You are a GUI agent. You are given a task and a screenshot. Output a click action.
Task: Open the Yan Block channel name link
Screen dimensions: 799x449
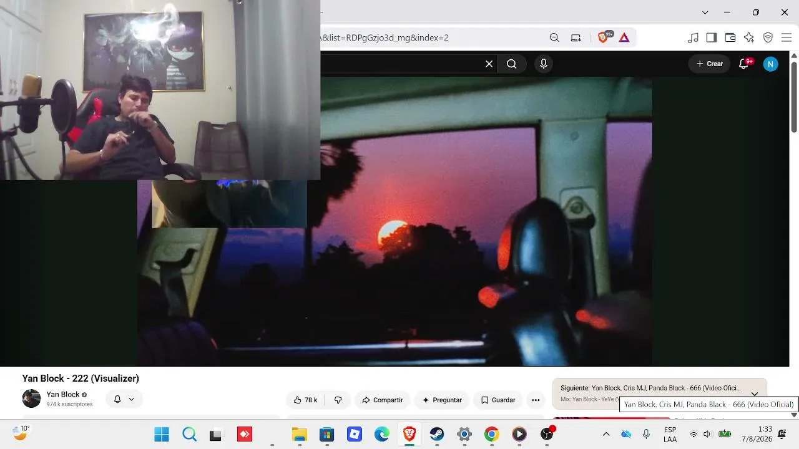pos(63,394)
